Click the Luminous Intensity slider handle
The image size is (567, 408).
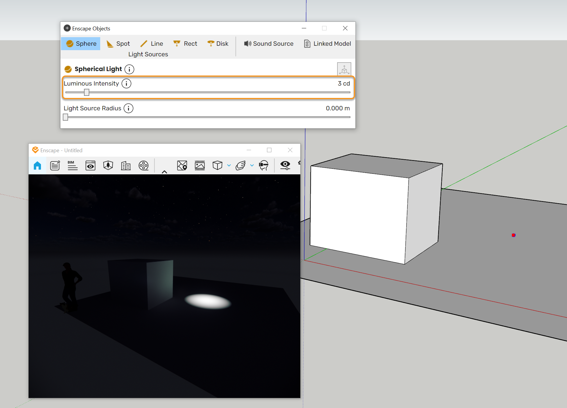(x=86, y=92)
